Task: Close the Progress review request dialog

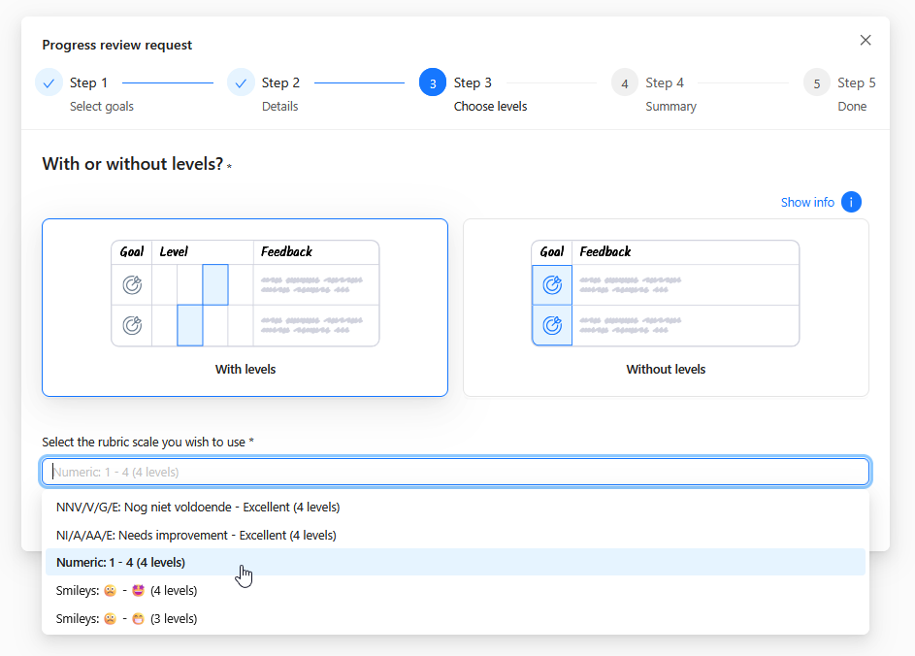Action: pos(866,40)
